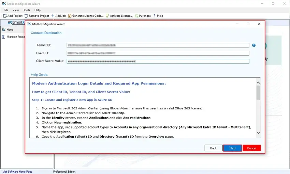Select Migration Project in the sidebar
Viewport: 290px width, 174px height.
[x=16, y=37]
